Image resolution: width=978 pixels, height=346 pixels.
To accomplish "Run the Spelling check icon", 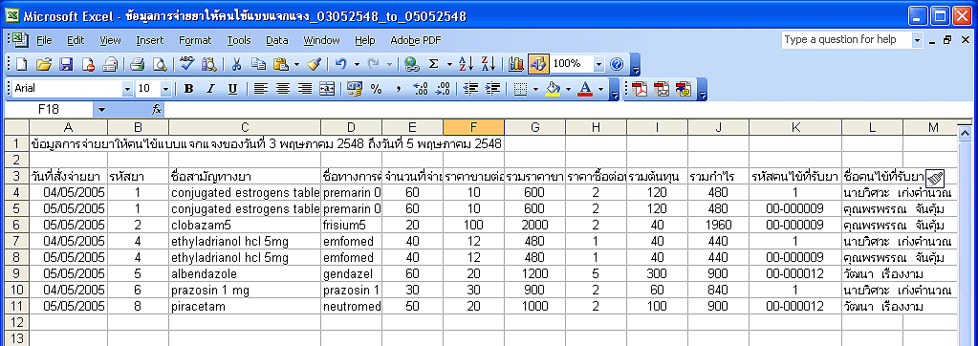I will (186, 64).
